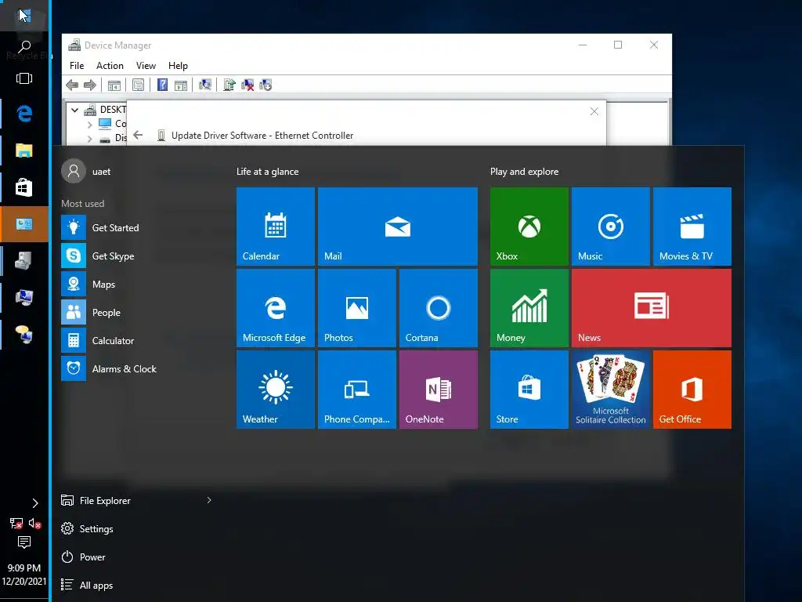Viewport: 802px width, 602px height.
Task: Click the Windows Start button in the taskbar
Action: pyautogui.click(x=24, y=16)
